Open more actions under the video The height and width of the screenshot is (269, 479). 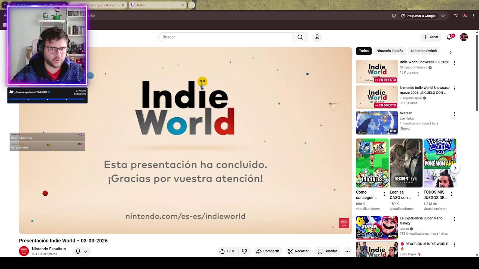click(347, 251)
